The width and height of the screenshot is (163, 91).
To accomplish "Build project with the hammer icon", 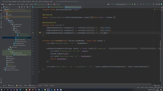I will (112, 4).
